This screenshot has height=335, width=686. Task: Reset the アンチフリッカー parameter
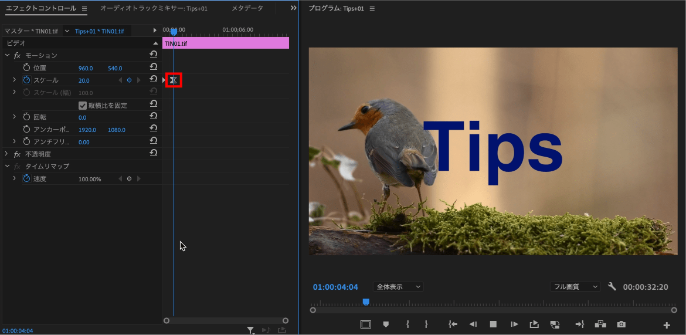[154, 141]
